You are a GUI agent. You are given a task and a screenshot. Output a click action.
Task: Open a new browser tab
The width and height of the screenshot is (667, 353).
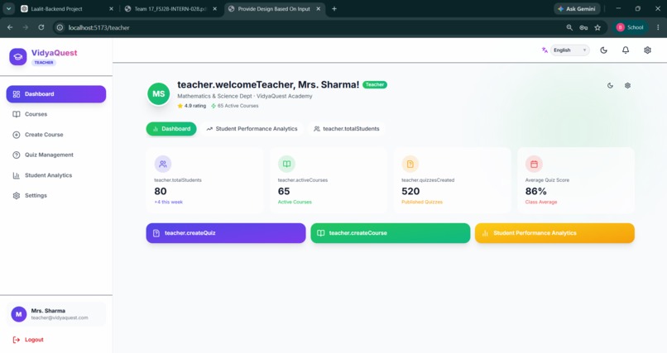pos(334,9)
